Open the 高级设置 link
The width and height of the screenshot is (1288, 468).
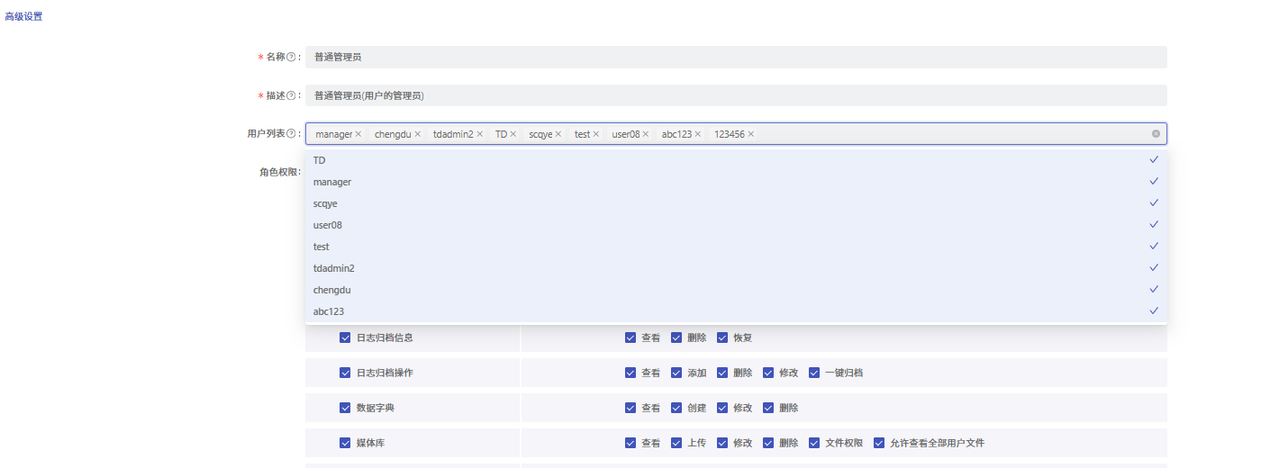tap(23, 16)
